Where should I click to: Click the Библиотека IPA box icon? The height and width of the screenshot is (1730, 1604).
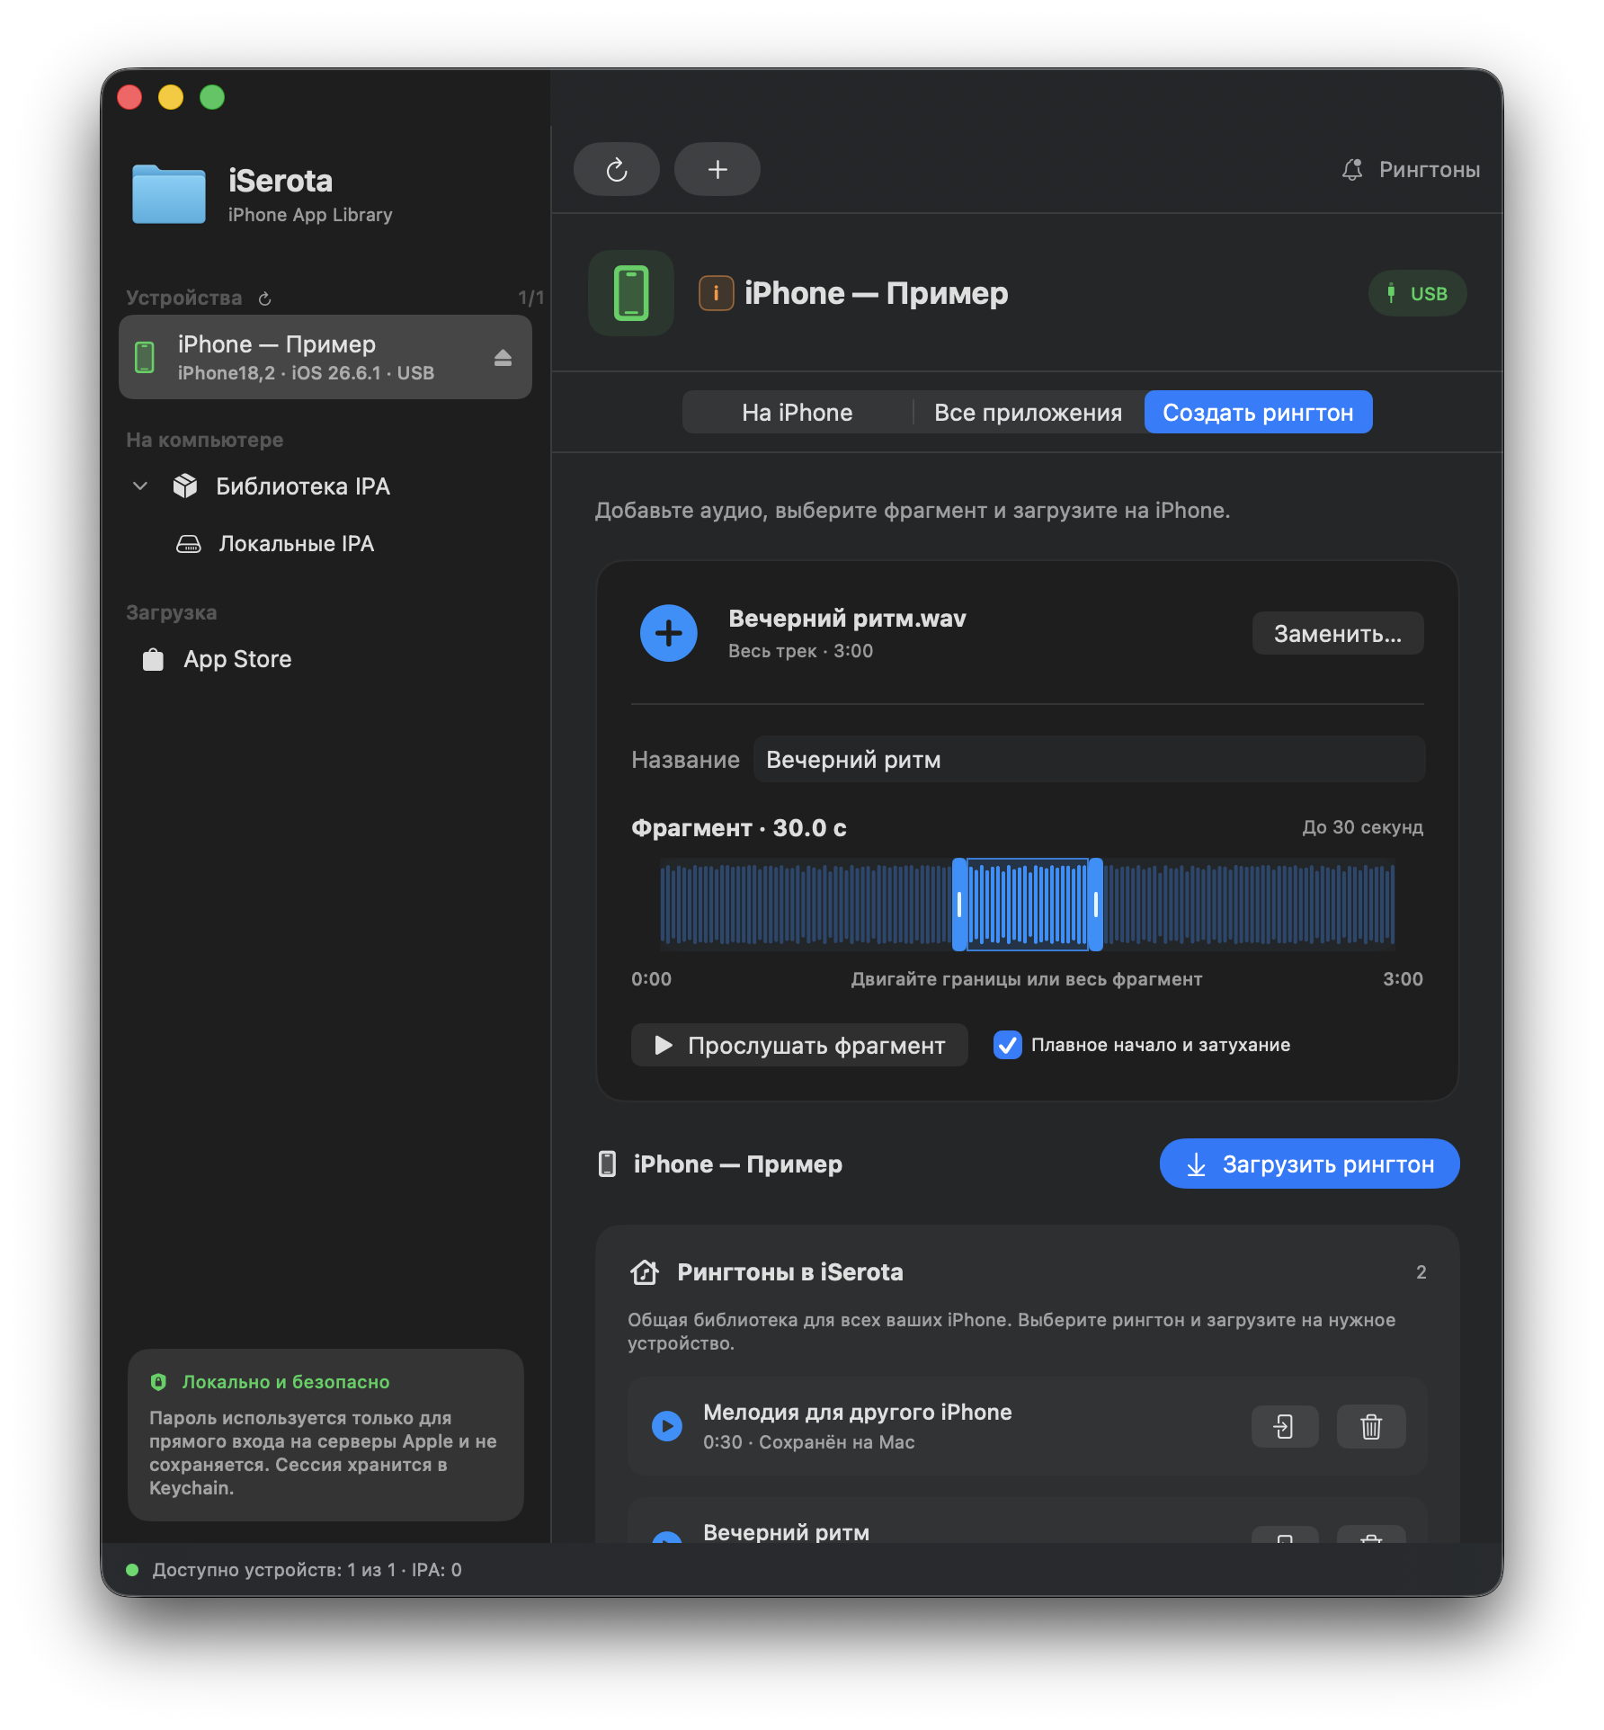click(x=185, y=486)
